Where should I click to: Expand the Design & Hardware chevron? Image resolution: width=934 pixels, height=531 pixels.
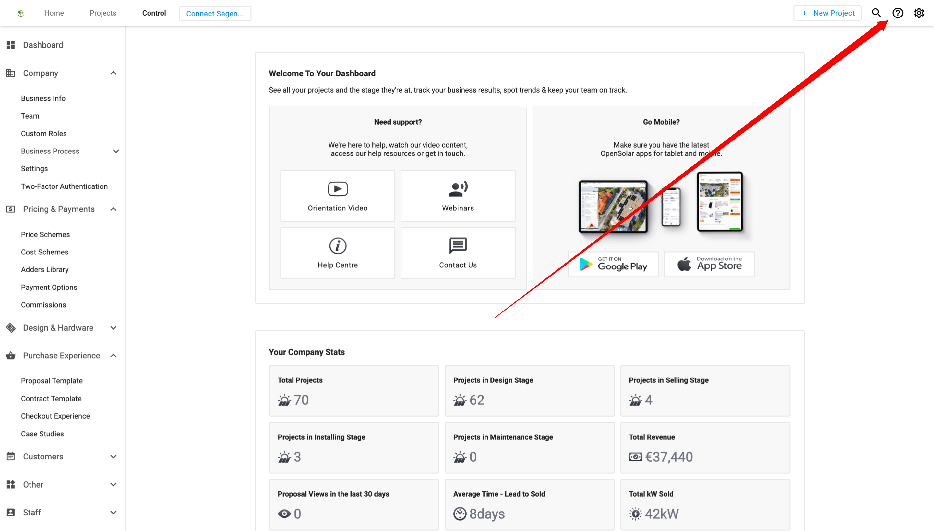pos(113,327)
